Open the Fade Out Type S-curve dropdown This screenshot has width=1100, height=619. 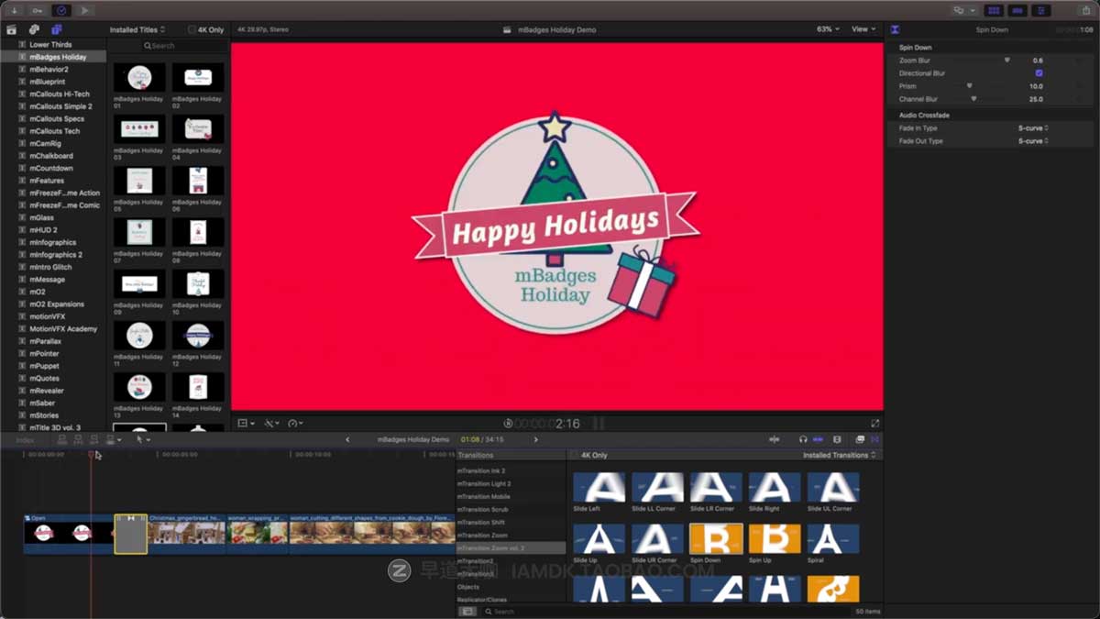[x=1033, y=141]
